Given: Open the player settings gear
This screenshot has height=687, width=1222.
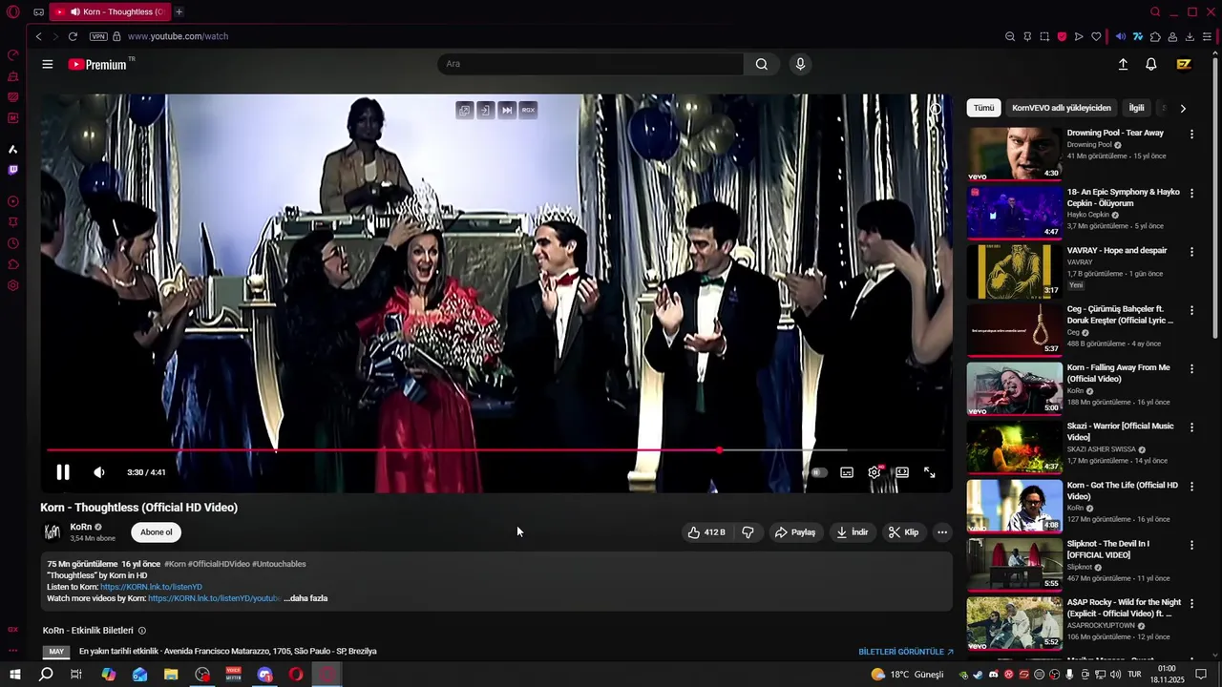Looking at the screenshot, I should (874, 472).
